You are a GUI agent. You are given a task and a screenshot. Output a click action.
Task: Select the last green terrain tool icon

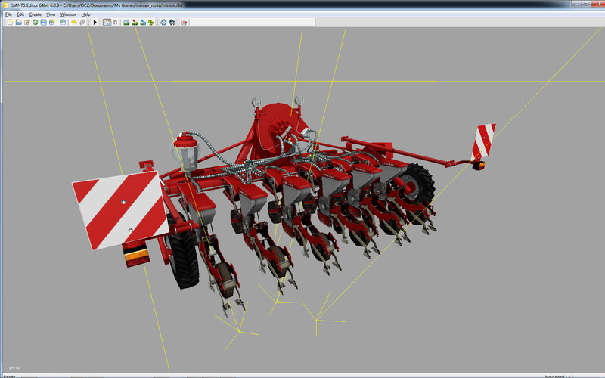151,23
